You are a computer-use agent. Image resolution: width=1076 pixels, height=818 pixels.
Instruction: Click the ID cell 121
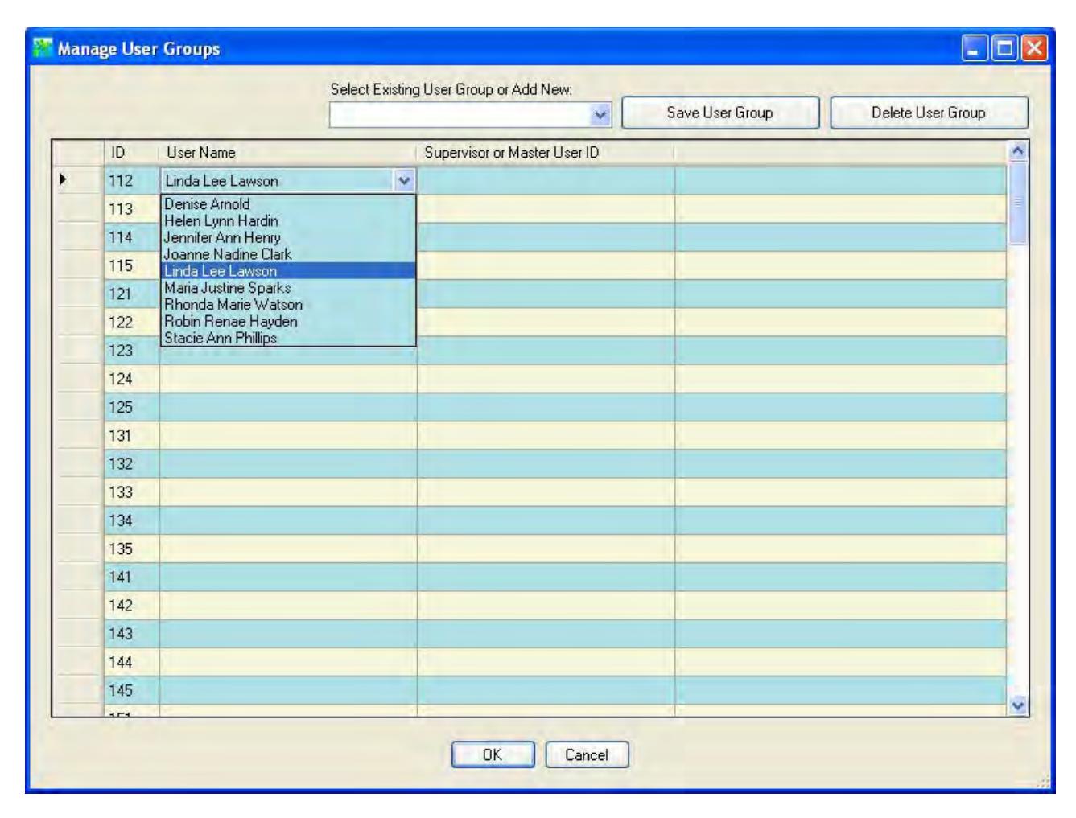132,294
